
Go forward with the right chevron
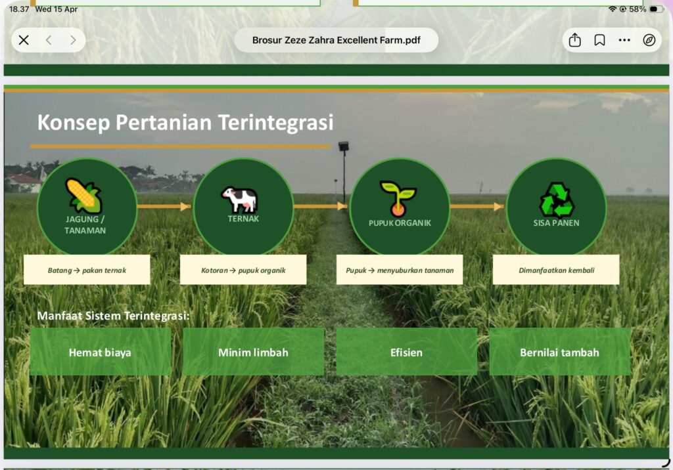pos(73,40)
